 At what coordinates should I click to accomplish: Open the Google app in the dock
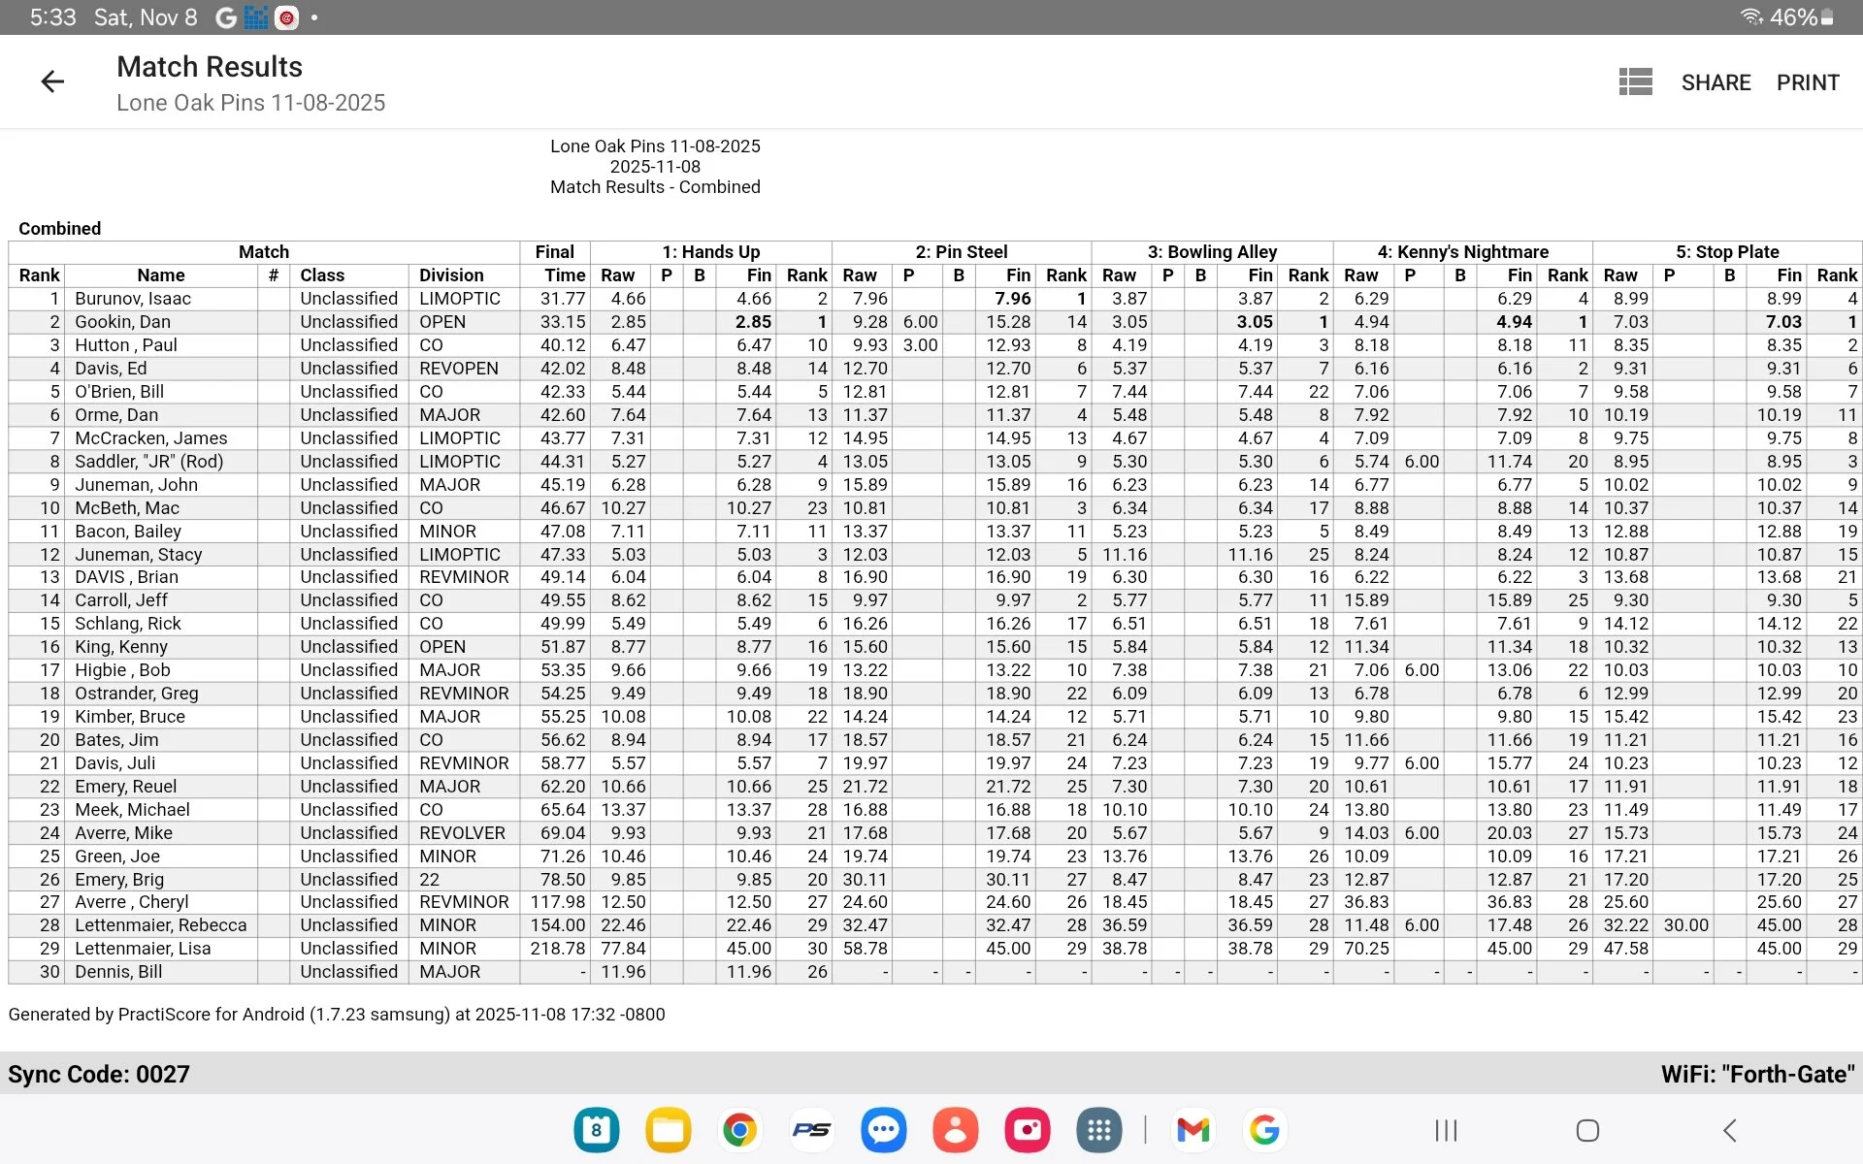1265,1130
